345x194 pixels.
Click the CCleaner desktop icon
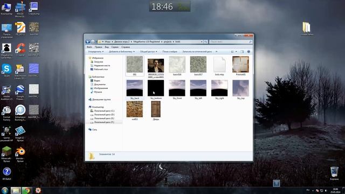pos(20,48)
